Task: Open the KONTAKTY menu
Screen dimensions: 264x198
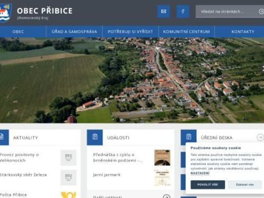Action: (243, 32)
